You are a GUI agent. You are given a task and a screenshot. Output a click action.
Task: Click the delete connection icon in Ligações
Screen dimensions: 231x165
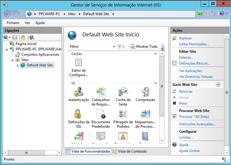(x=32, y=37)
